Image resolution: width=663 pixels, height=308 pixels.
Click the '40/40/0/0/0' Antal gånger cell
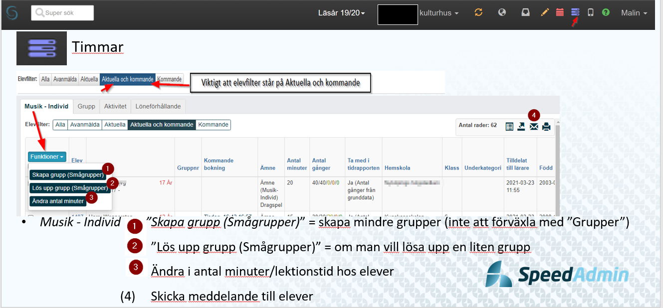pos(326,183)
